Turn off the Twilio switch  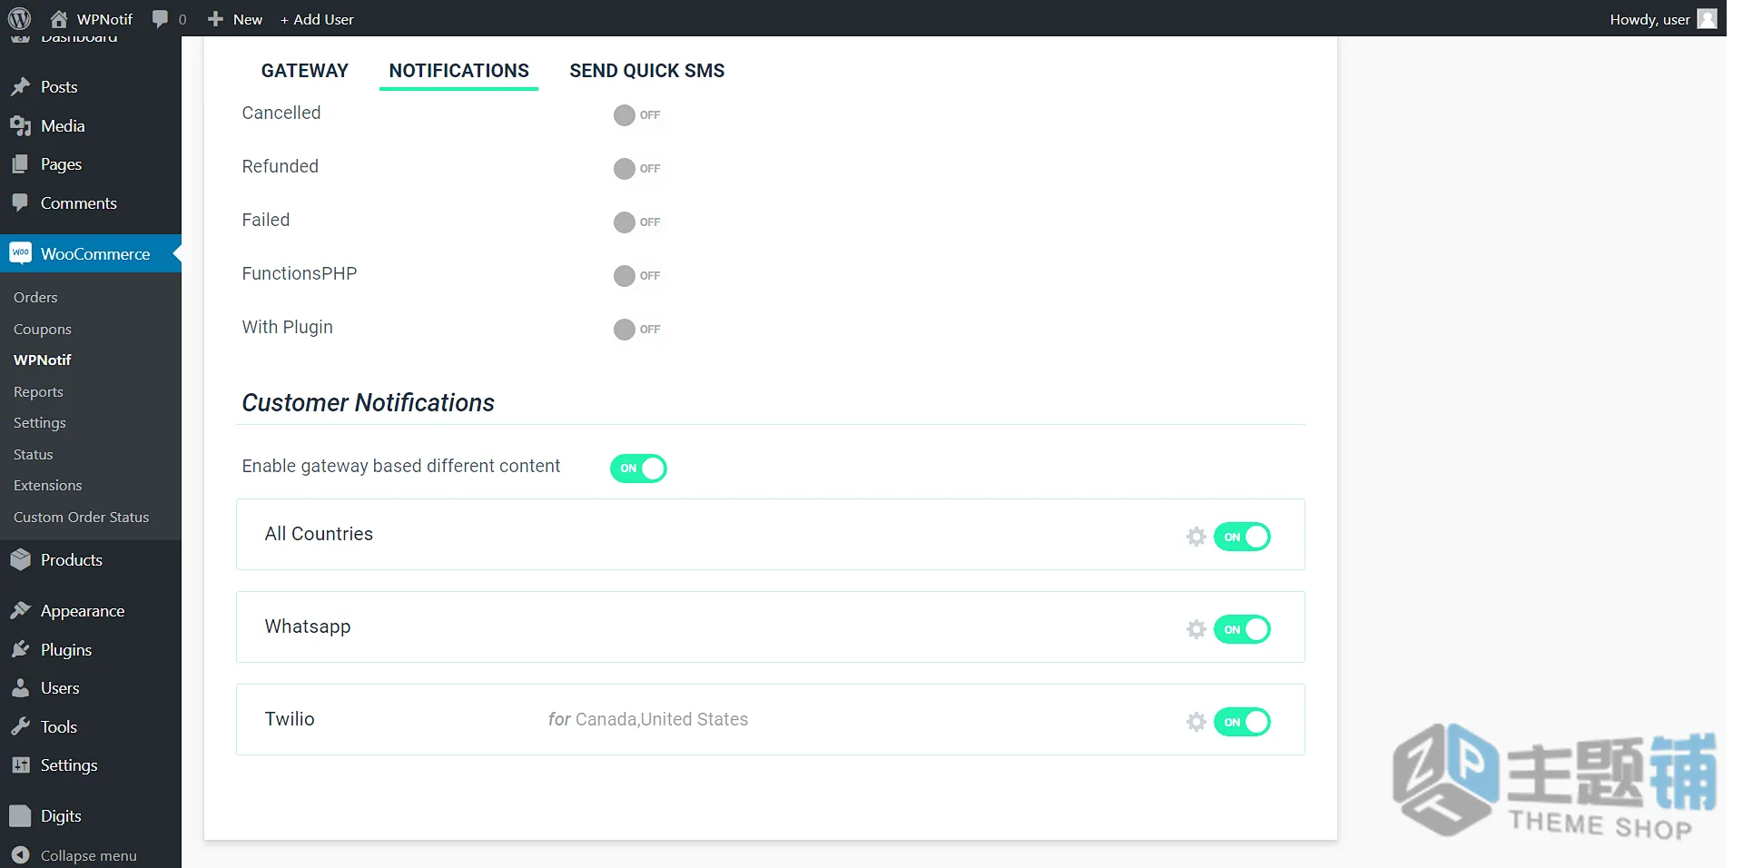point(1242,722)
